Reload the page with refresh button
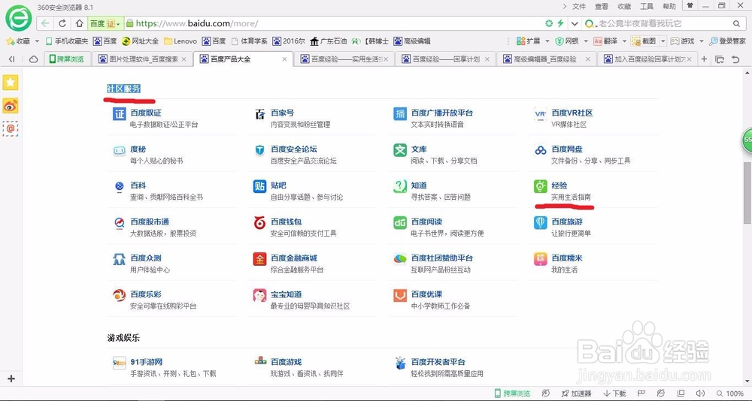This screenshot has width=752, height=401. point(62,23)
